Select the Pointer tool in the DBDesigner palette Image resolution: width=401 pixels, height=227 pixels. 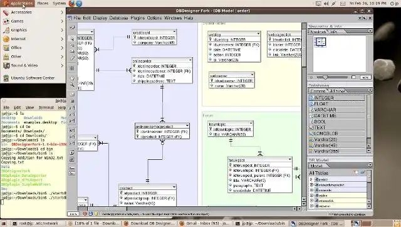[x=73, y=38]
